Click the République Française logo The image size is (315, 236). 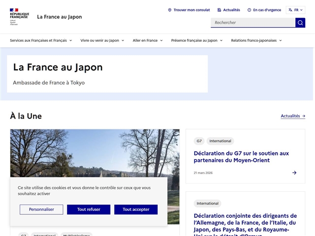(20, 17)
